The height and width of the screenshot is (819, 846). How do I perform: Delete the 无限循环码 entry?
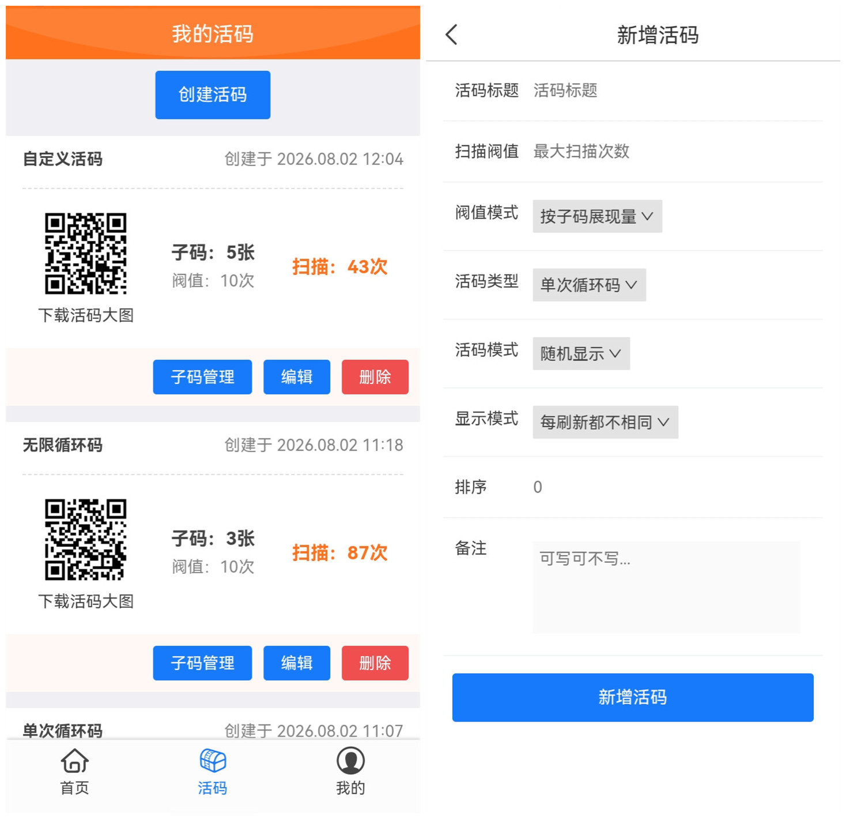point(375,663)
